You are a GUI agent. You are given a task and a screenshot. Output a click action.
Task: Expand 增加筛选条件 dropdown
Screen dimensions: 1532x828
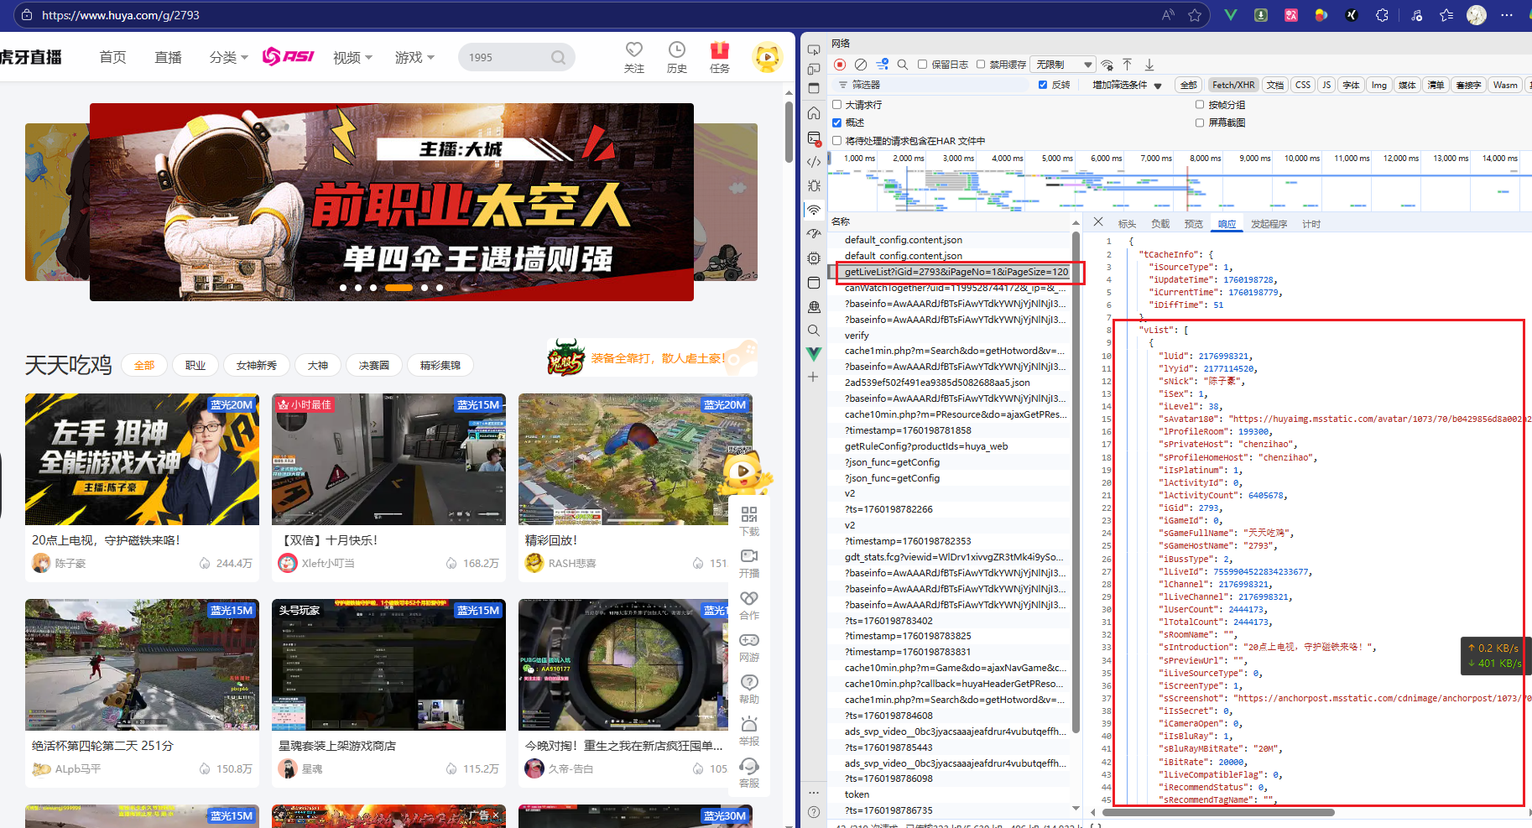(1127, 86)
